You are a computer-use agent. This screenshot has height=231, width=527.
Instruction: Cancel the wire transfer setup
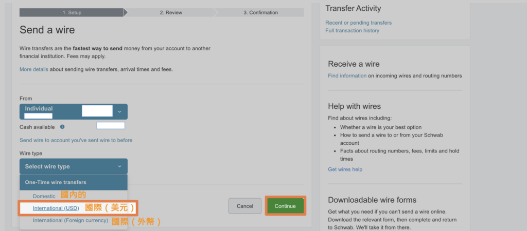point(245,206)
